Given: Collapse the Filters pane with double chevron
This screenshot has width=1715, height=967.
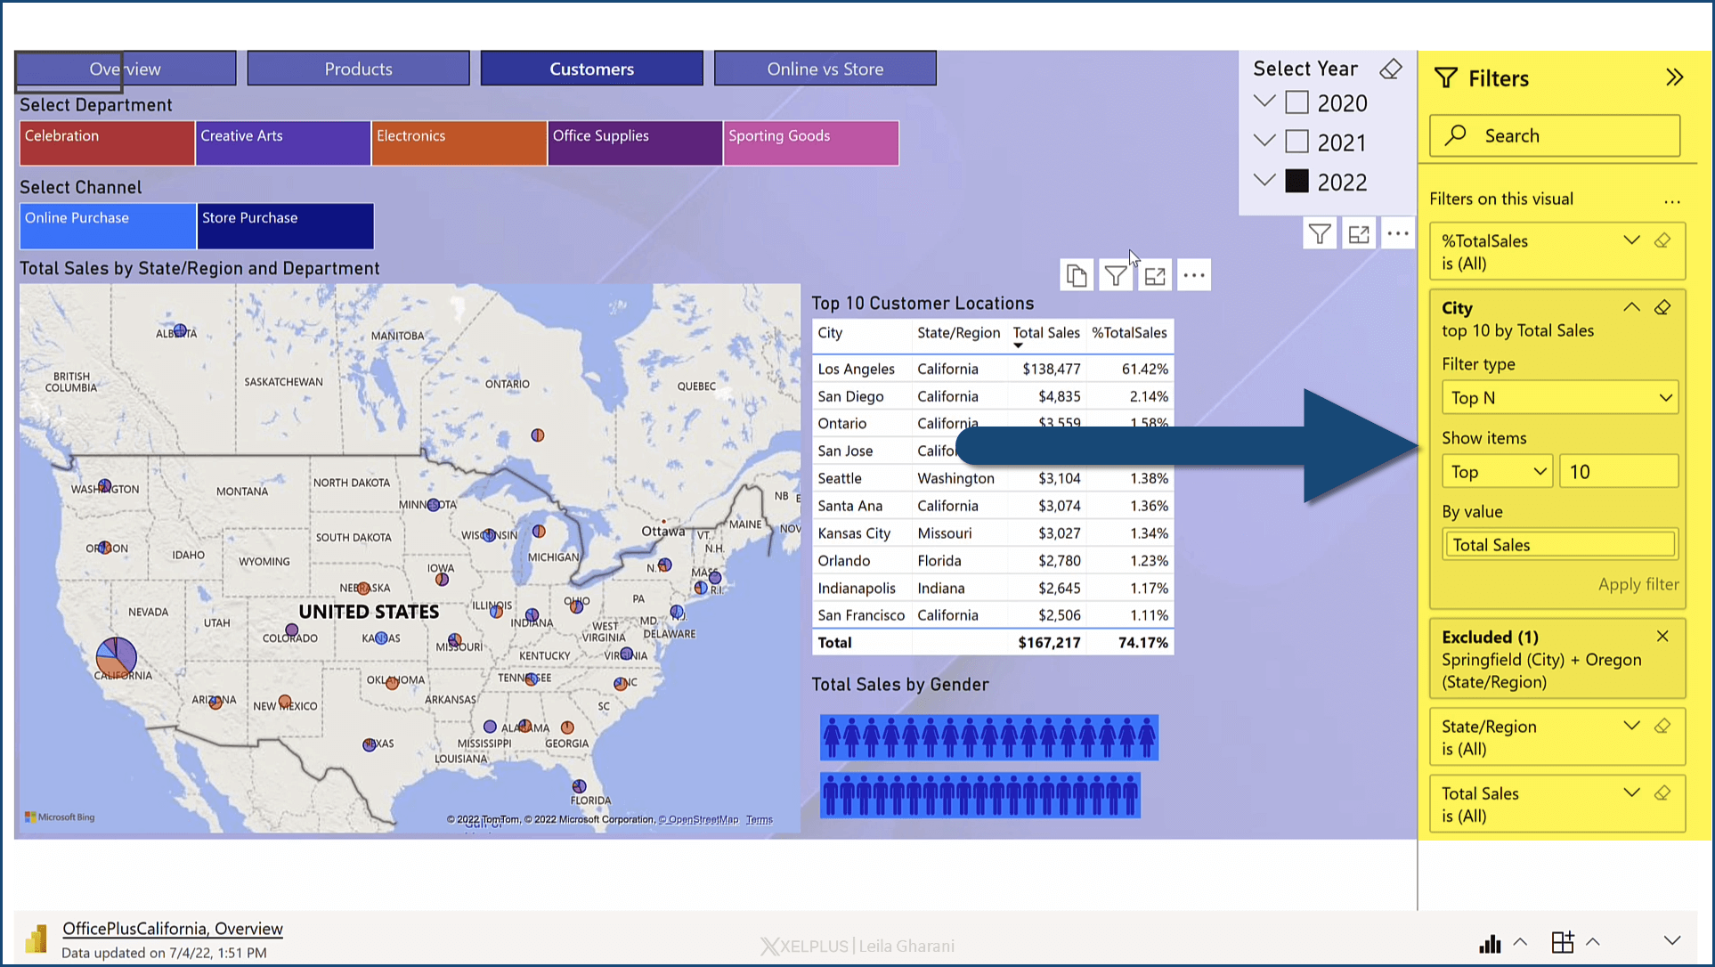Looking at the screenshot, I should click(x=1674, y=78).
